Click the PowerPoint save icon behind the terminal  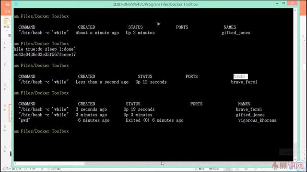pos(8,4)
